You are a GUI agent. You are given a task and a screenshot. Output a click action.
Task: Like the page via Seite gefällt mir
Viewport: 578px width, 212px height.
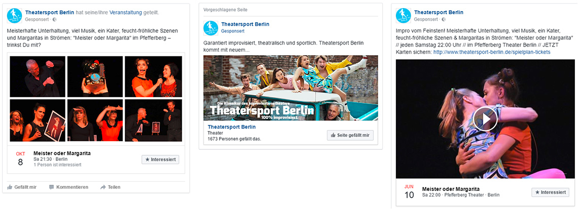[350, 135]
